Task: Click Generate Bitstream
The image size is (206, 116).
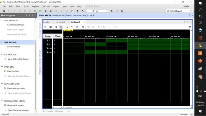Action: [15, 105]
